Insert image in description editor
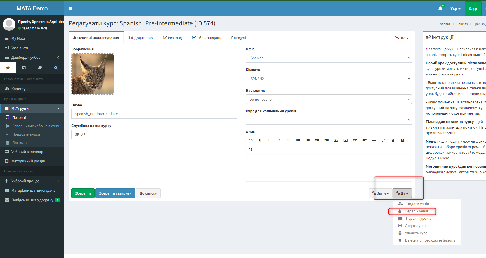 (x=336, y=140)
